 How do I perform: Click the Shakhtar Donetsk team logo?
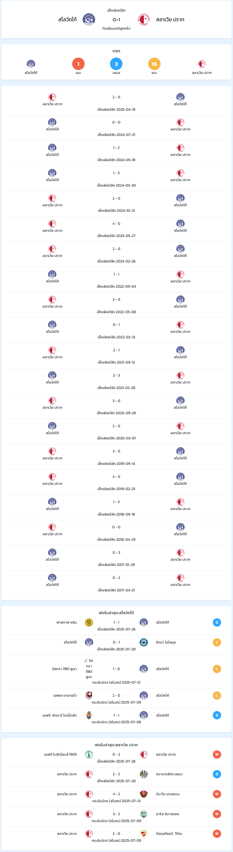pos(89,715)
